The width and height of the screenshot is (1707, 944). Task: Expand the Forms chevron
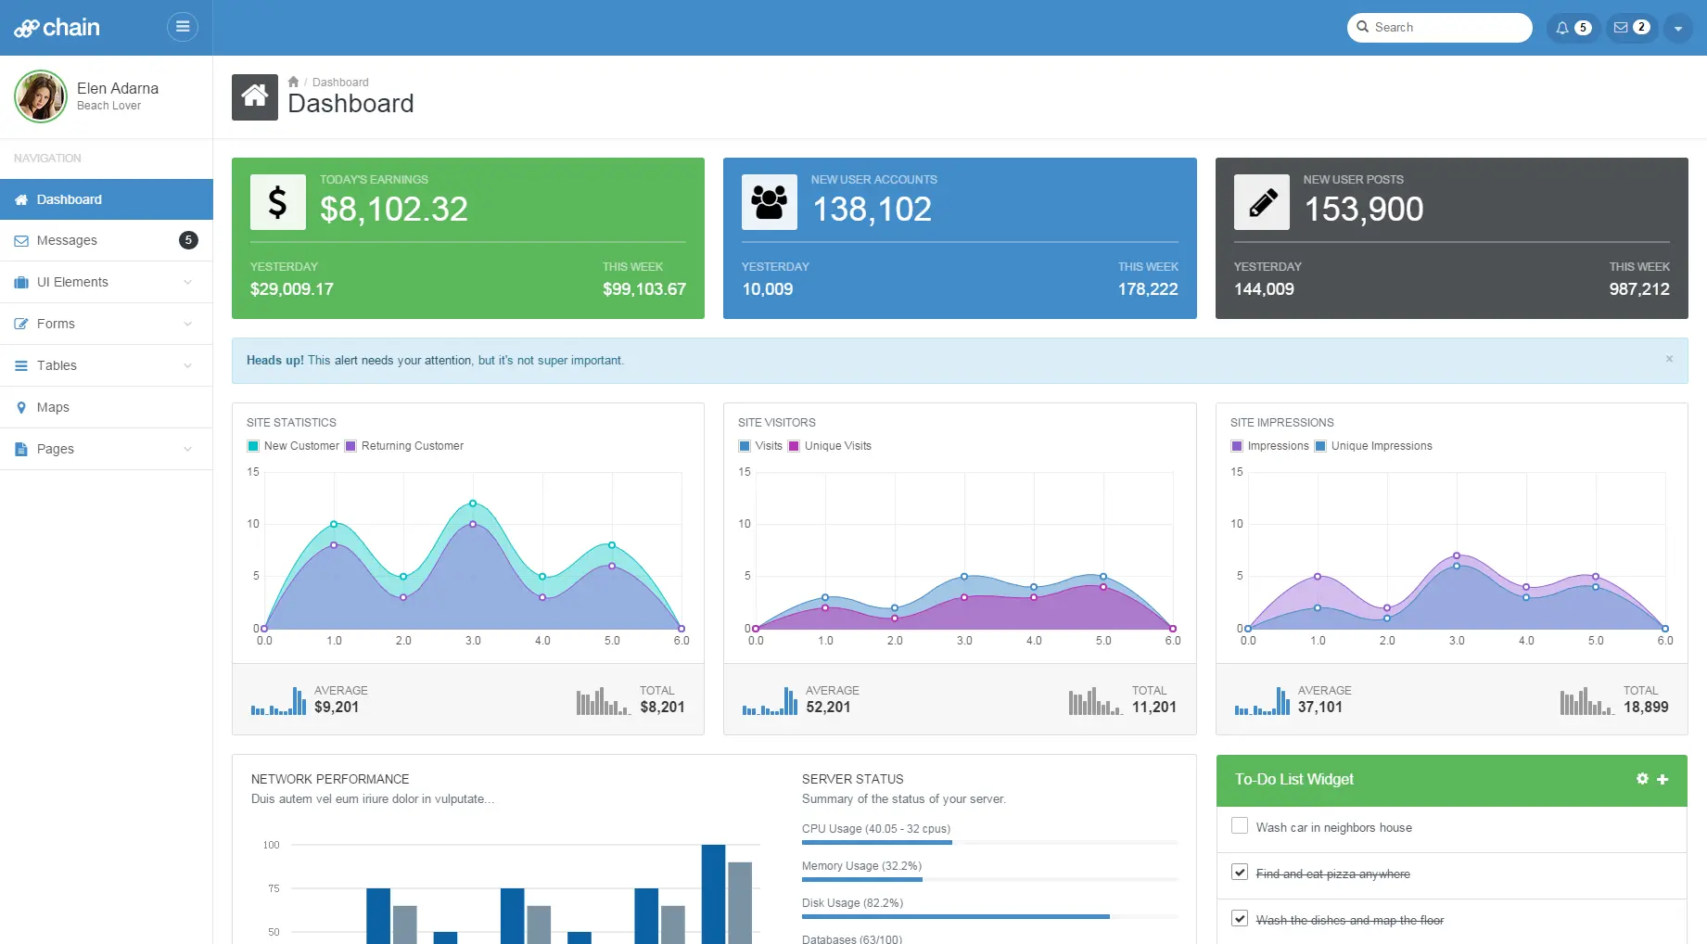tap(188, 324)
